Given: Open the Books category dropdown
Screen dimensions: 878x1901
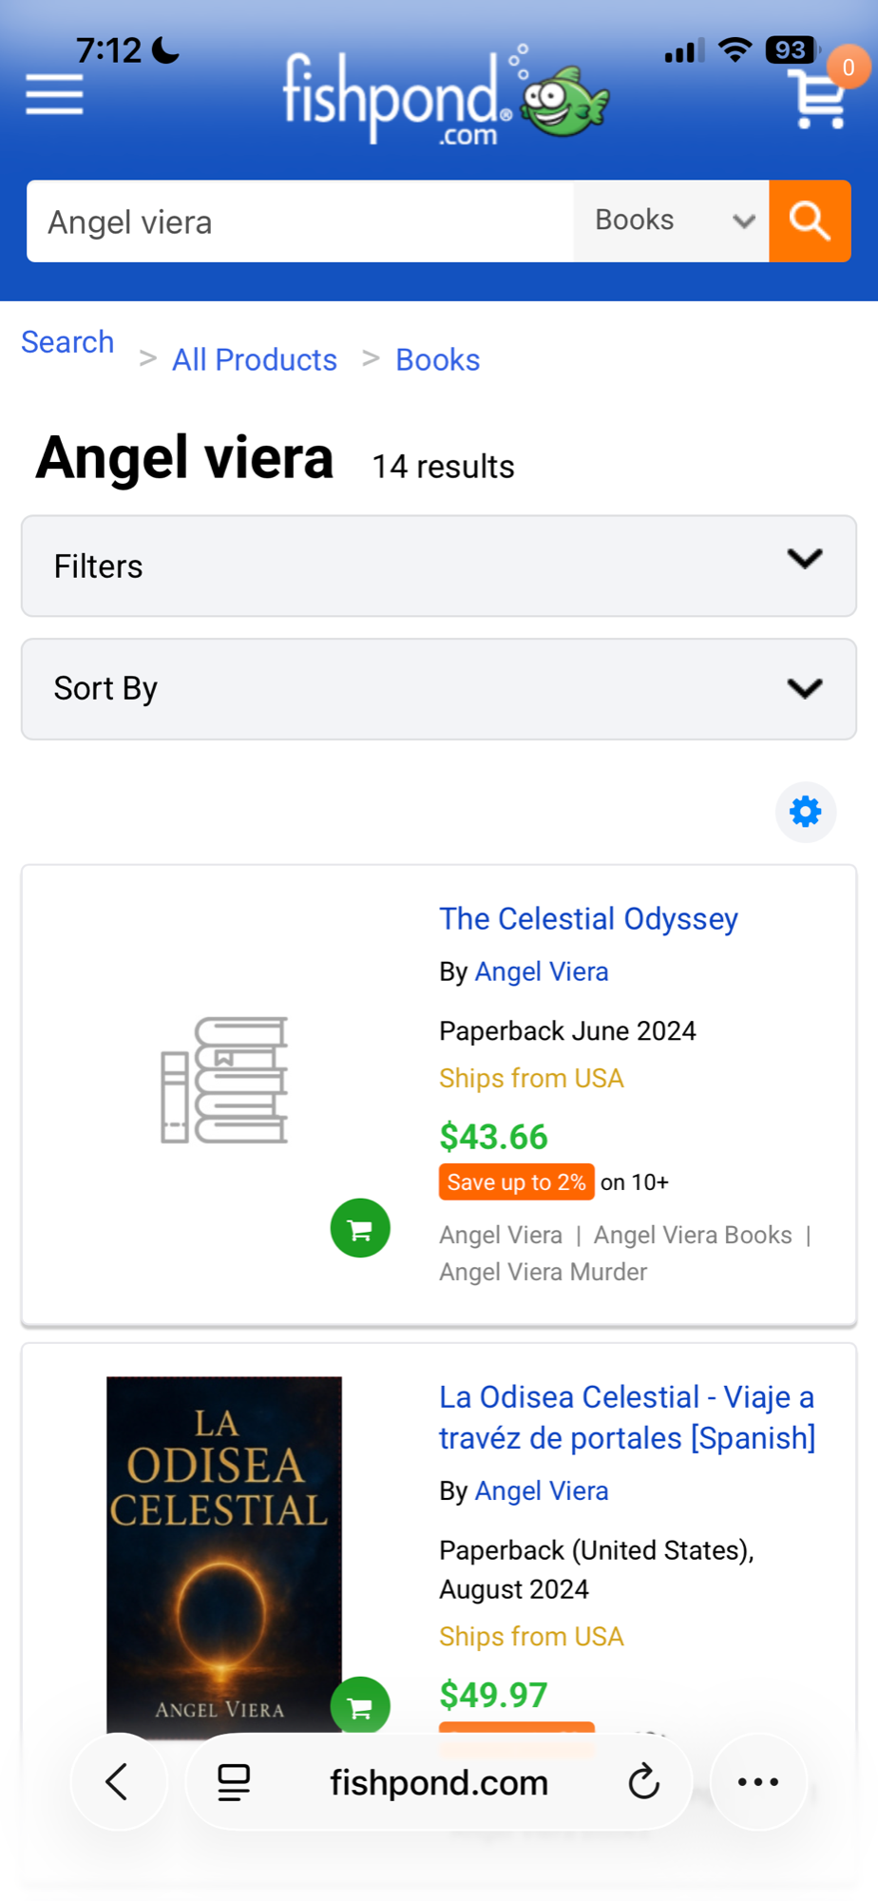Looking at the screenshot, I should (x=671, y=221).
